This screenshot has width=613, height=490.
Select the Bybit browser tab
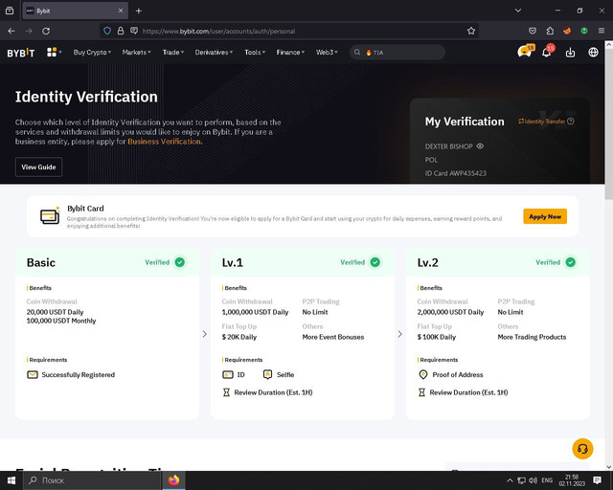[x=75, y=11]
